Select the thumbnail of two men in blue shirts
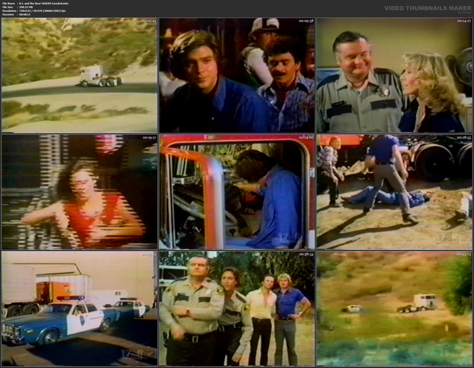Screen dimensions: 474x368 point(237,75)
